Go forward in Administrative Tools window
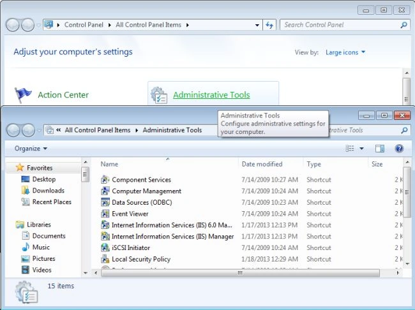The image size is (415, 310). click(x=28, y=130)
